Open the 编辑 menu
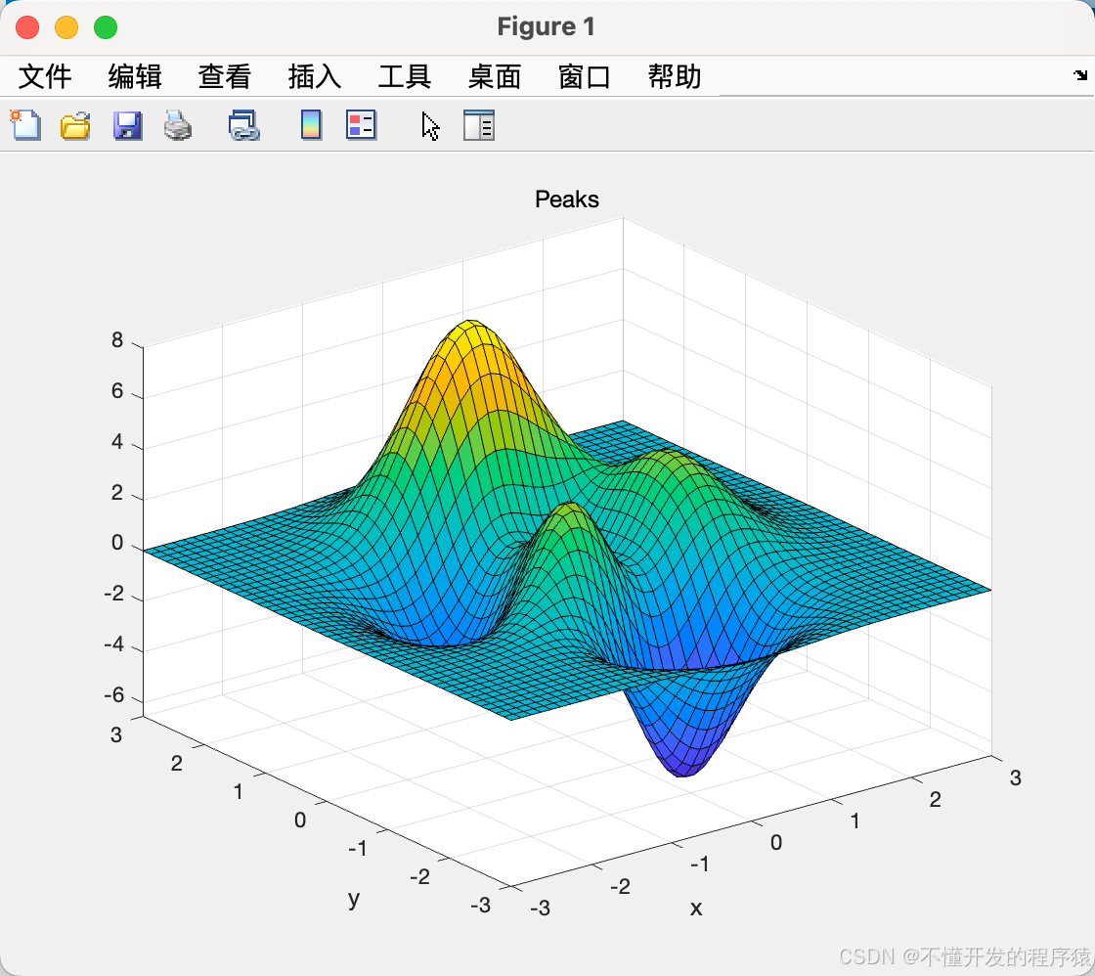This screenshot has width=1095, height=976. [134, 77]
